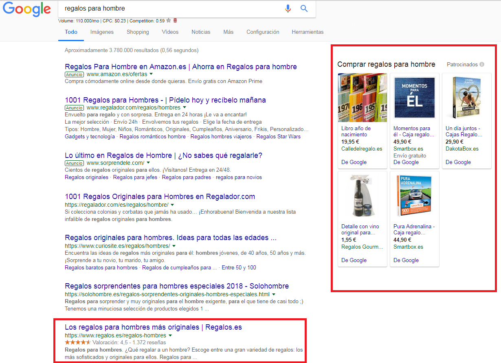Viewport: 501px width, 363px height.
Task: Open 'Momentos para él - Caja regalo' title
Action: pyautogui.click(x=414, y=131)
